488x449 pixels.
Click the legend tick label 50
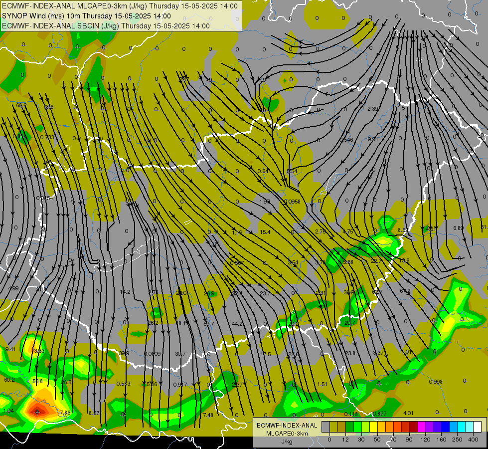pos(377,440)
